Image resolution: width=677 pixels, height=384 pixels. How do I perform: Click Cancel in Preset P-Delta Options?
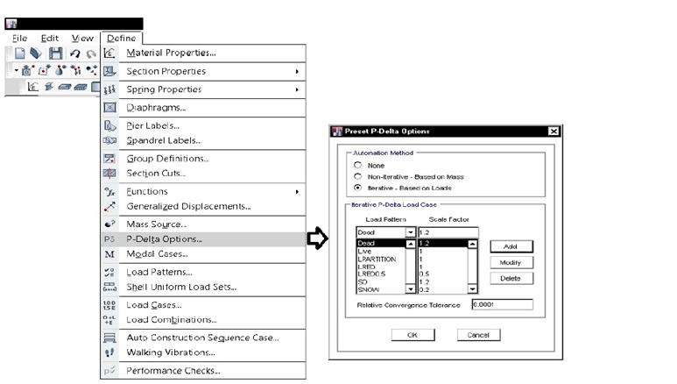pyautogui.click(x=478, y=335)
